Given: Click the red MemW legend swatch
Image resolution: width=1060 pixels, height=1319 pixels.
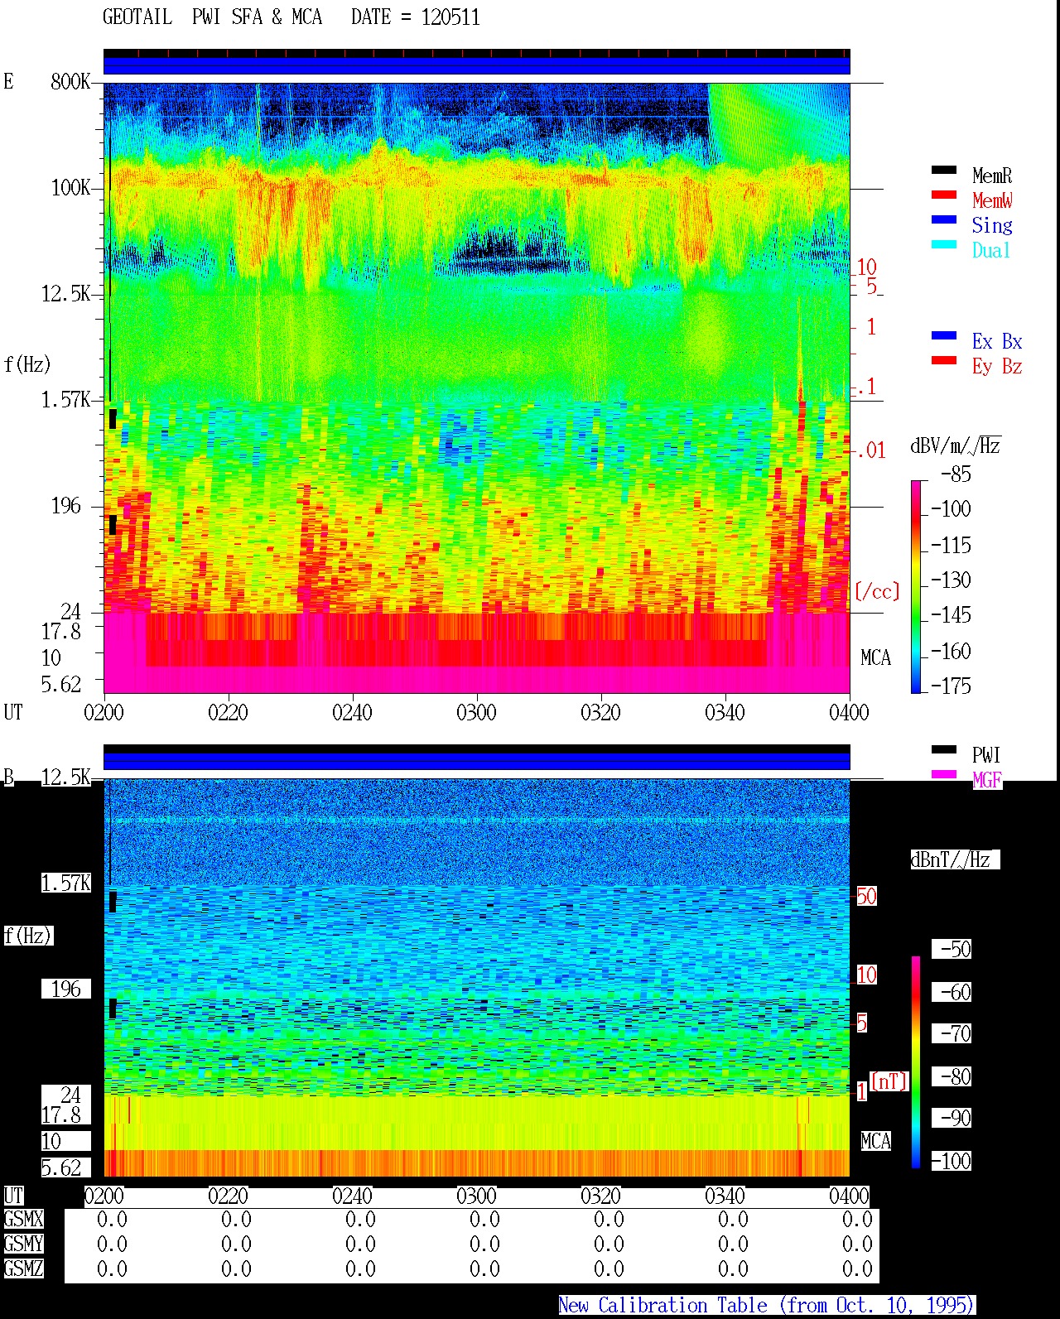Looking at the screenshot, I should [x=944, y=195].
